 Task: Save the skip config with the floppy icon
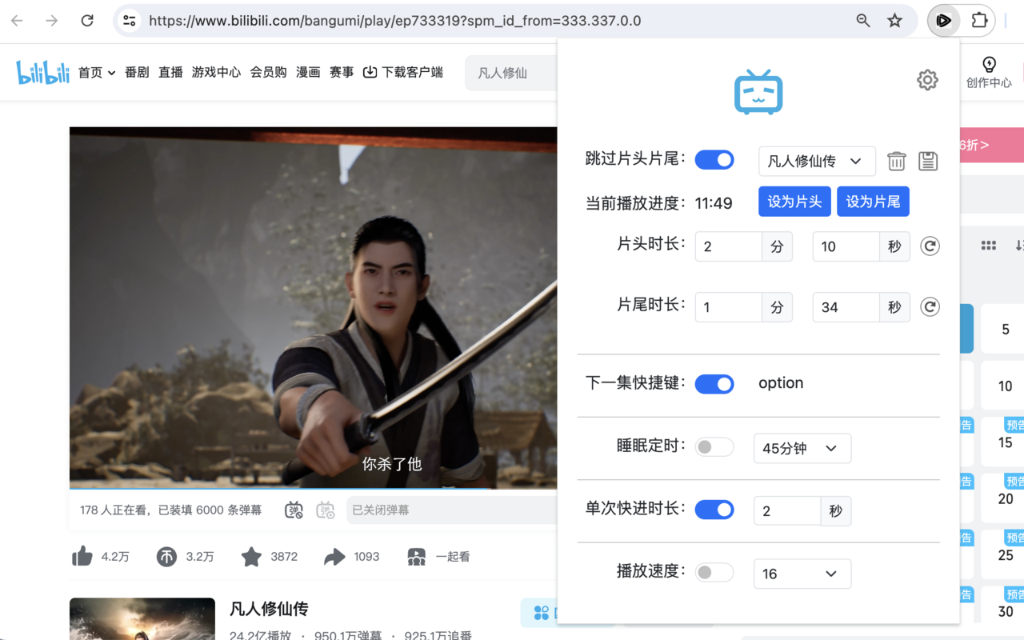pos(928,161)
